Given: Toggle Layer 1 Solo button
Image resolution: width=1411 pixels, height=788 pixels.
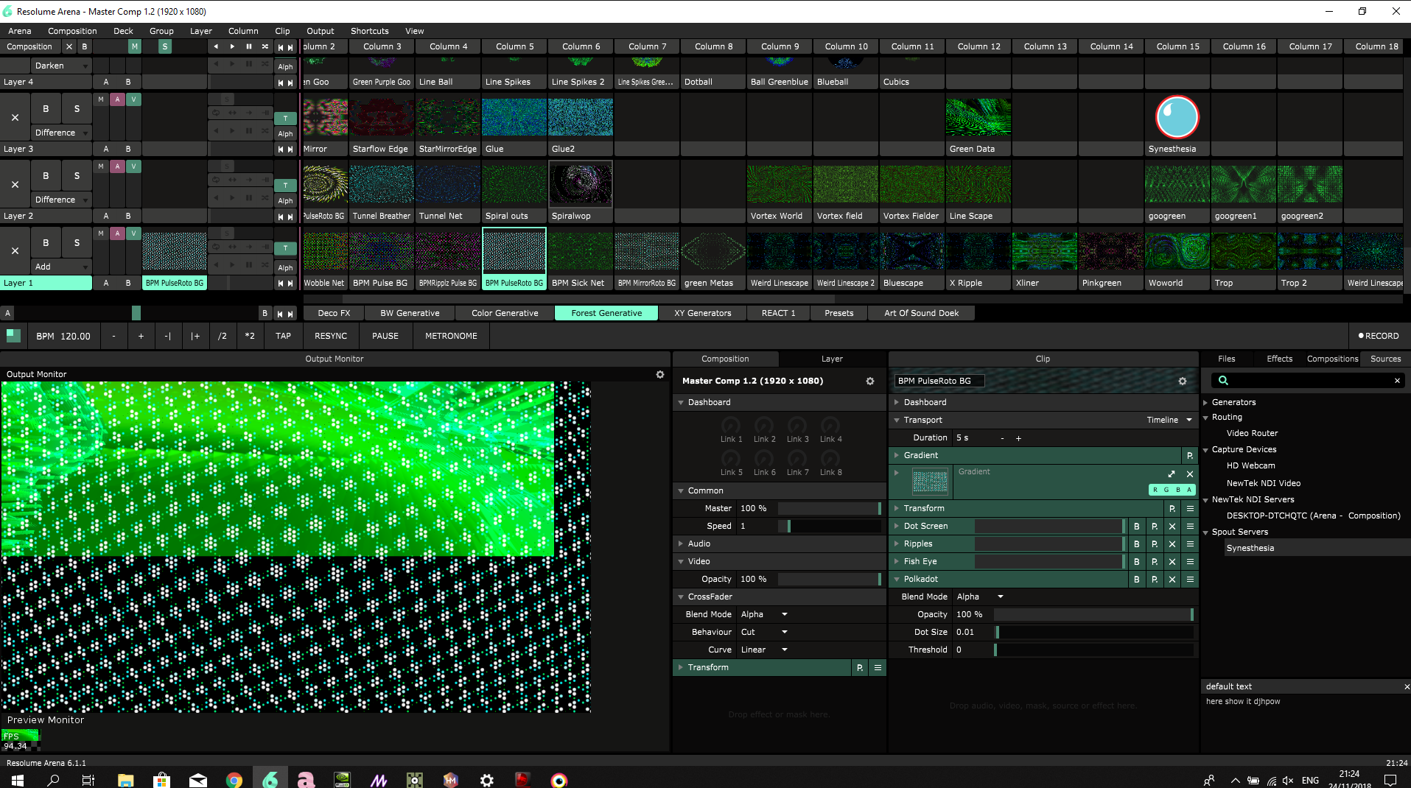Looking at the screenshot, I should click(x=77, y=242).
